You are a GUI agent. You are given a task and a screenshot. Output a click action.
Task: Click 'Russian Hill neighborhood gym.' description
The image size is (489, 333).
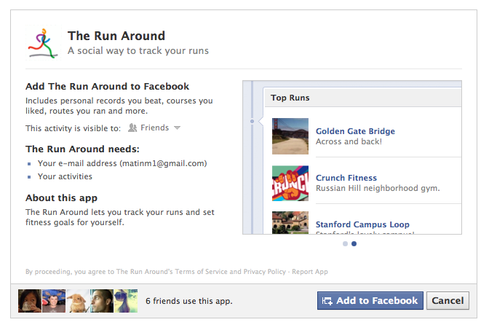(x=378, y=188)
